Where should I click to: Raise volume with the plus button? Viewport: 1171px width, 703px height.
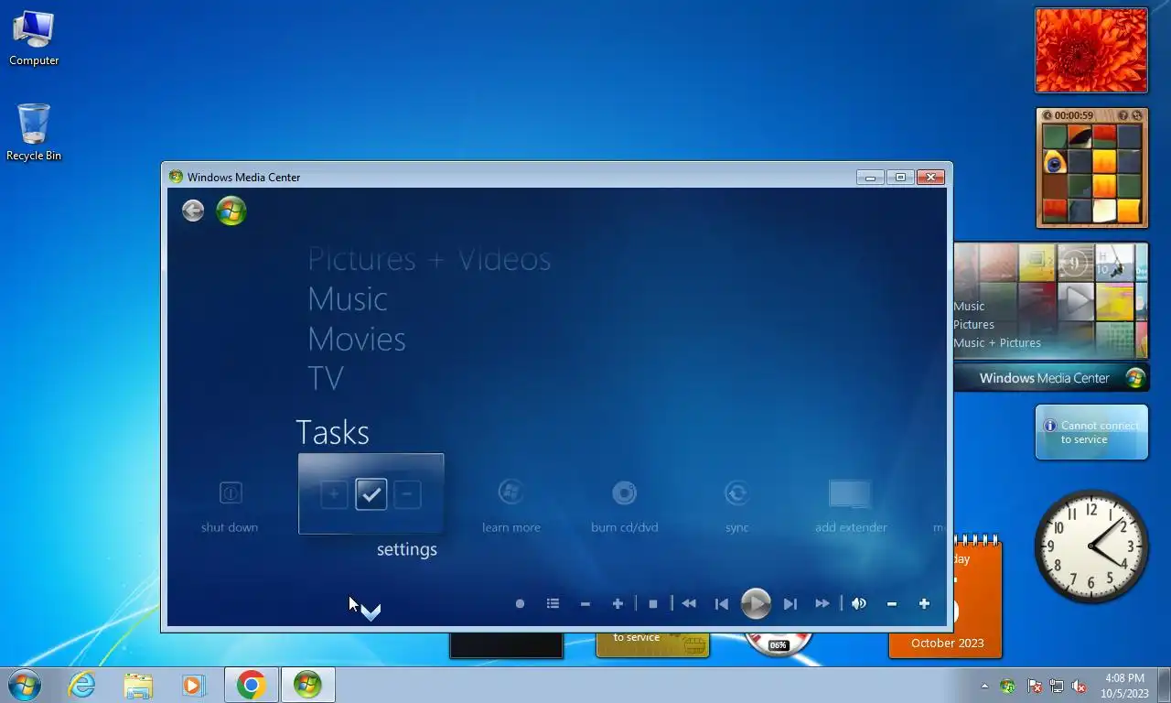click(x=924, y=604)
